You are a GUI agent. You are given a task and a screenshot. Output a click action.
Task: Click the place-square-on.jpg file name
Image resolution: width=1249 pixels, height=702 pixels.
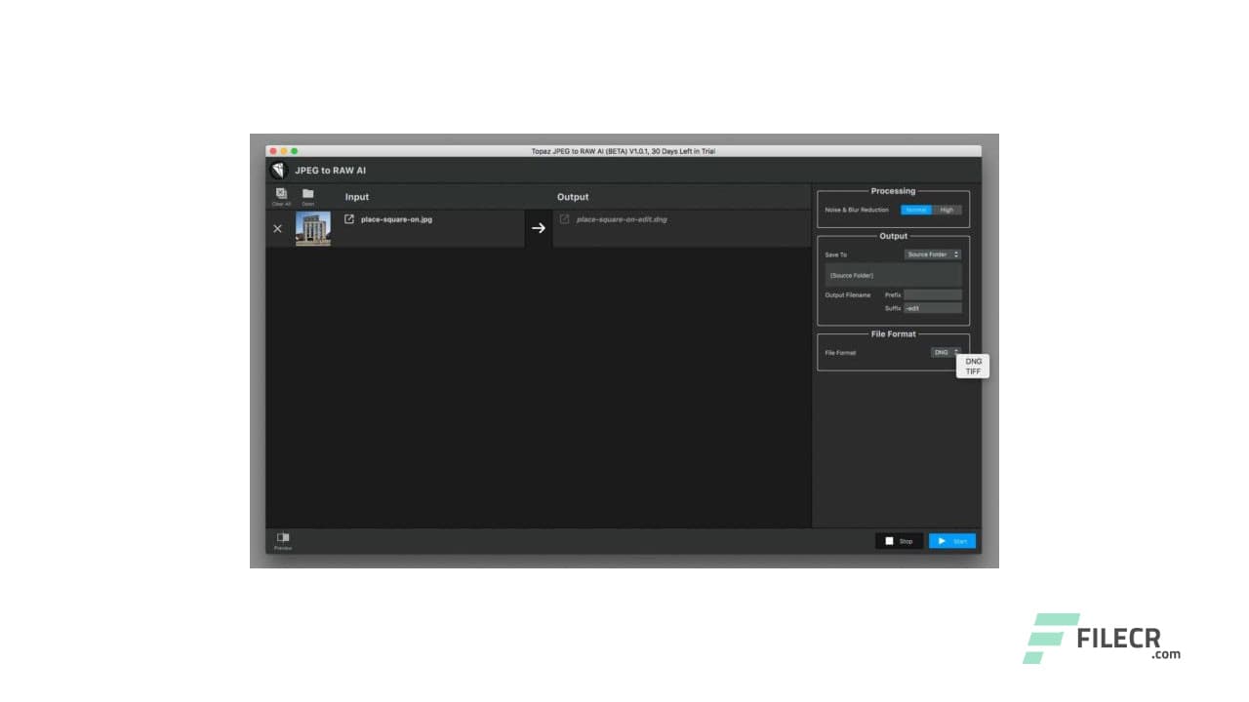coord(396,219)
